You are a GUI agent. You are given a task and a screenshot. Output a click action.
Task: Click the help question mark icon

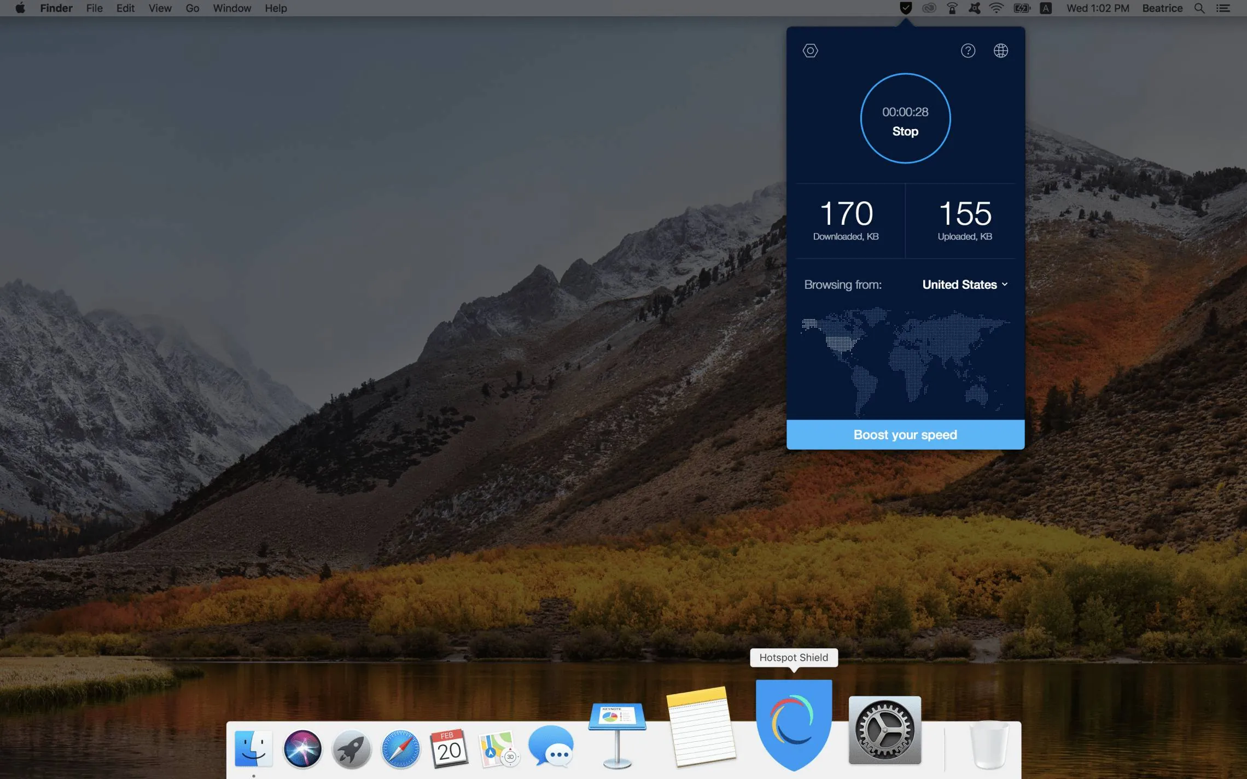(x=968, y=50)
